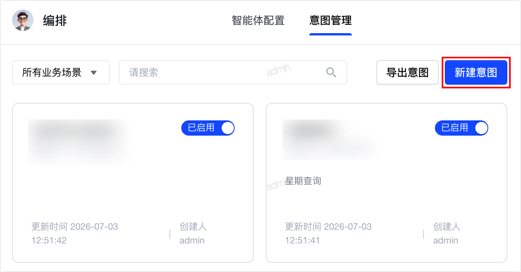Click the 更新时间 2026-07-03 12:51:41 text
The width and height of the screenshot is (521, 272).
tap(328, 234)
